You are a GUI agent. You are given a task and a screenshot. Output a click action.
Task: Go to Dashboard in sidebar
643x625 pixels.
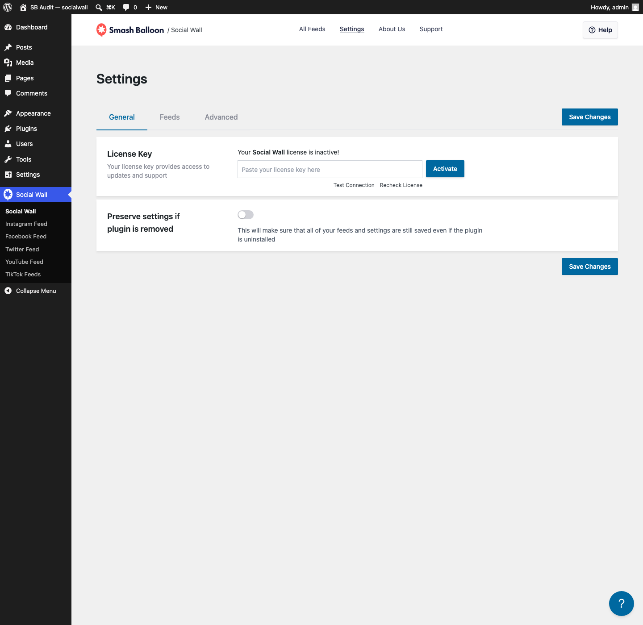[x=32, y=27]
